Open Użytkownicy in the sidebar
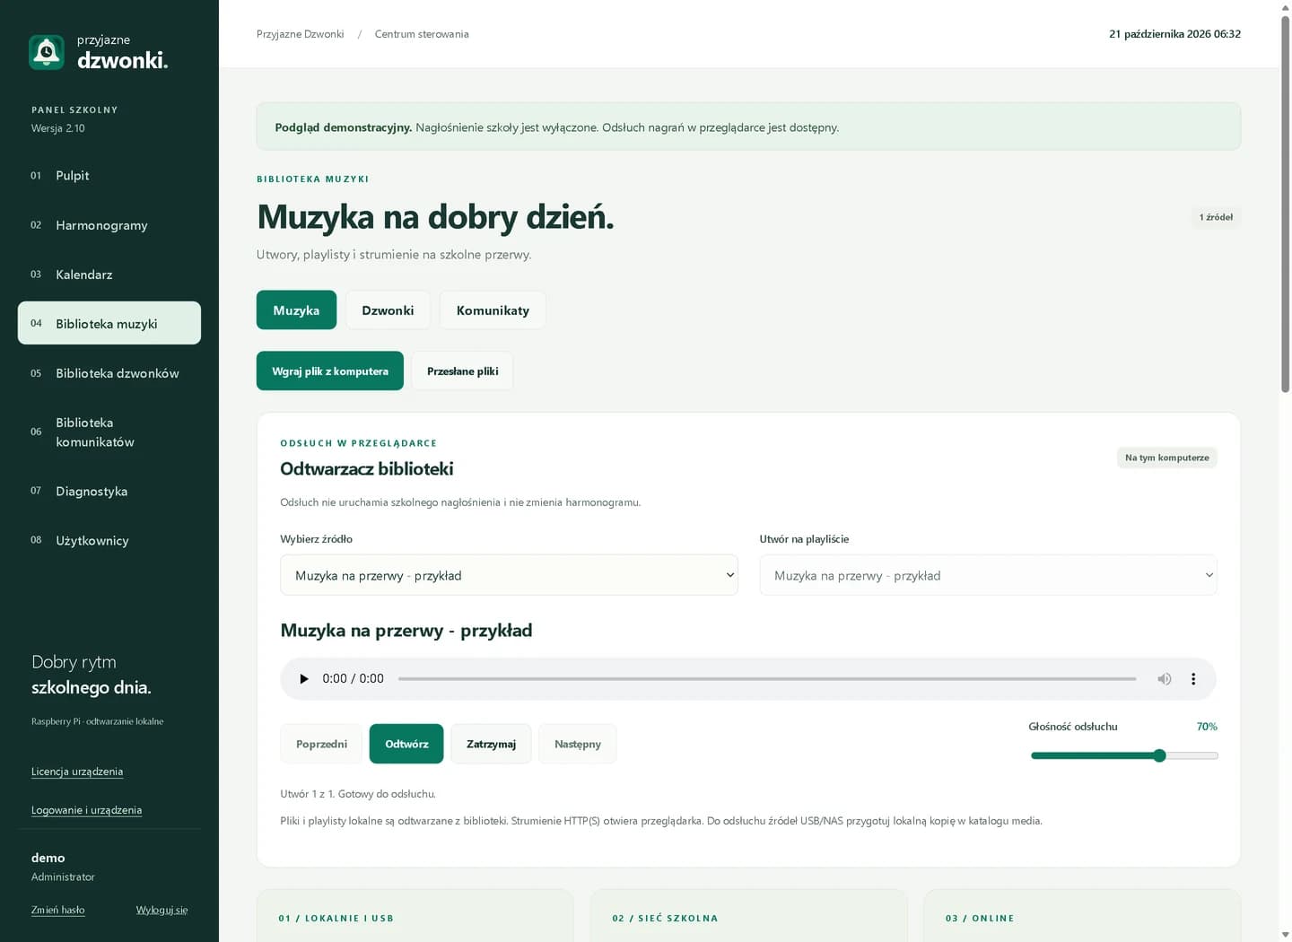 point(109,540)
